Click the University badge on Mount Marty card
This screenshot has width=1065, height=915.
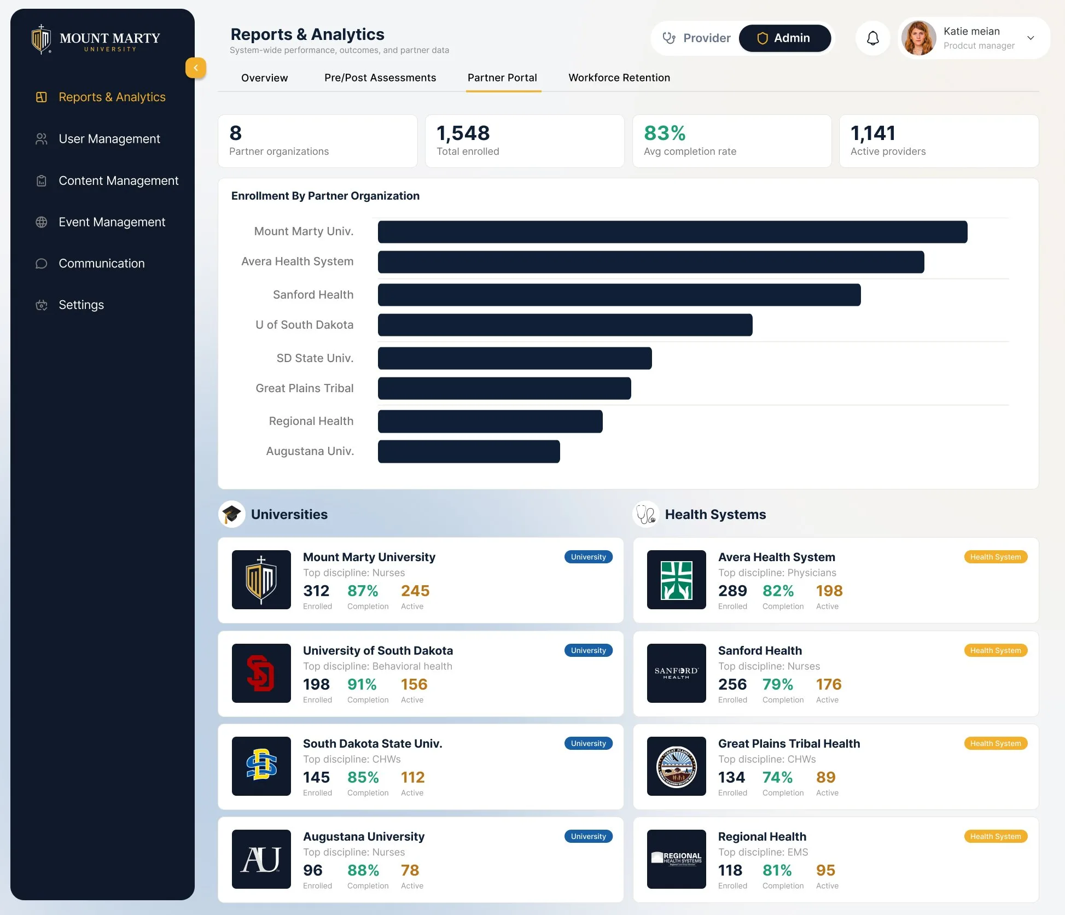(589, 557)
